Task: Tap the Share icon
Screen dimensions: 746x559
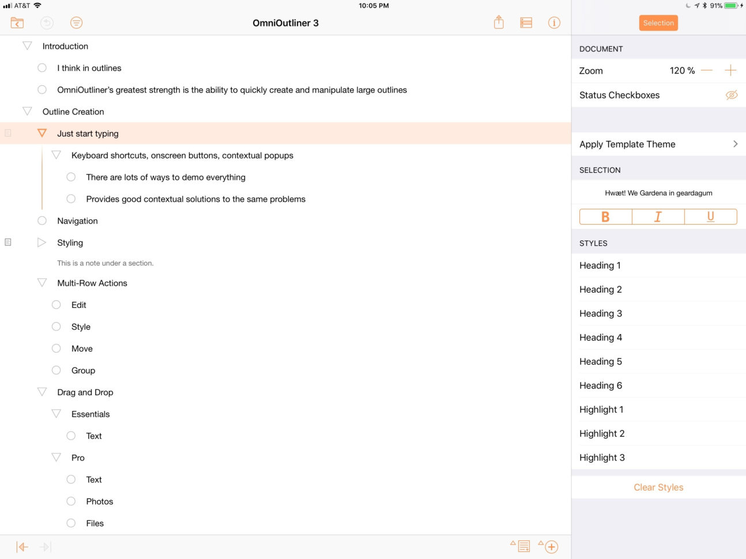Action: pos(498,22)
